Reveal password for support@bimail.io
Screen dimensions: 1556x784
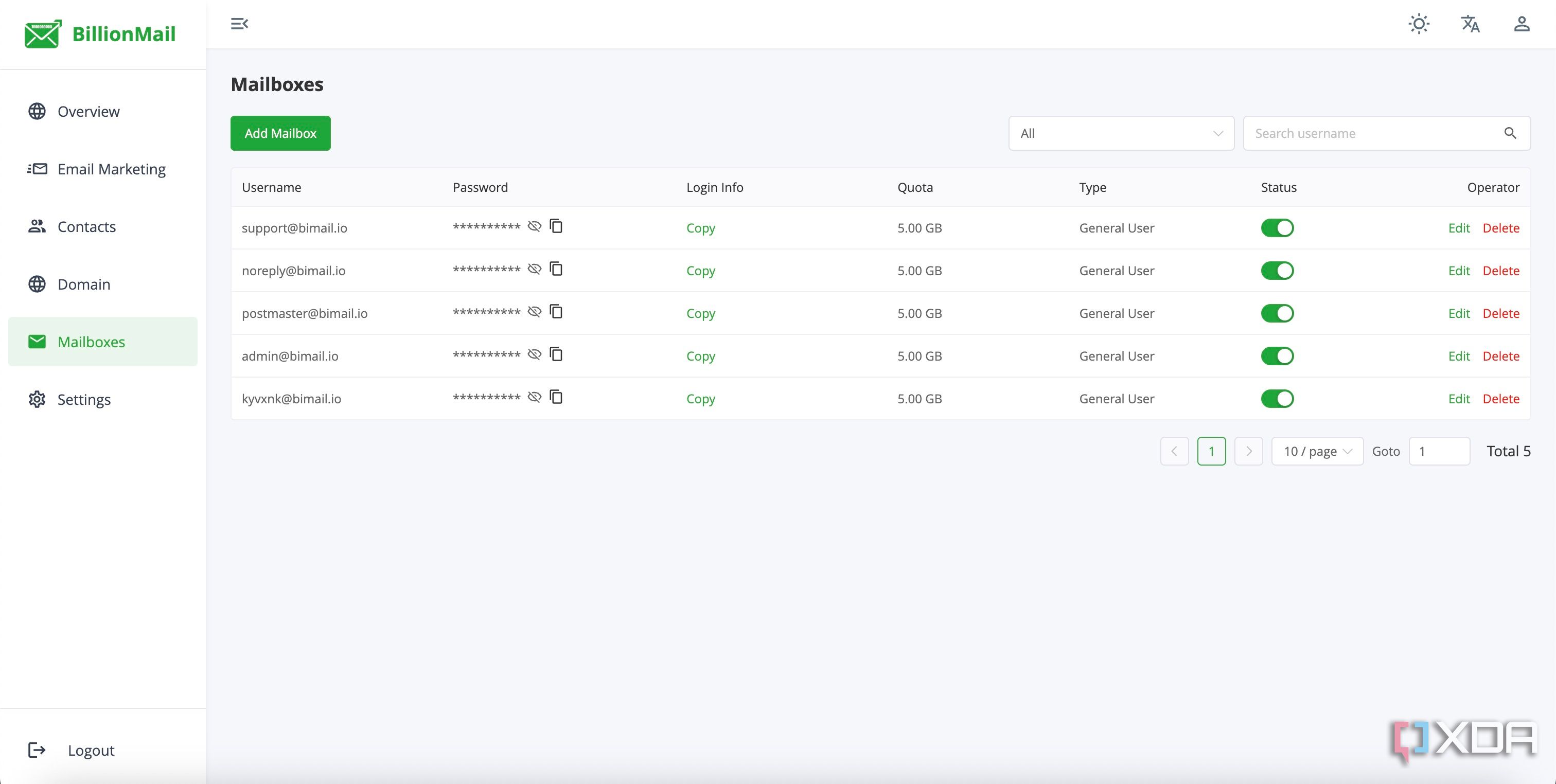point(534,226)
